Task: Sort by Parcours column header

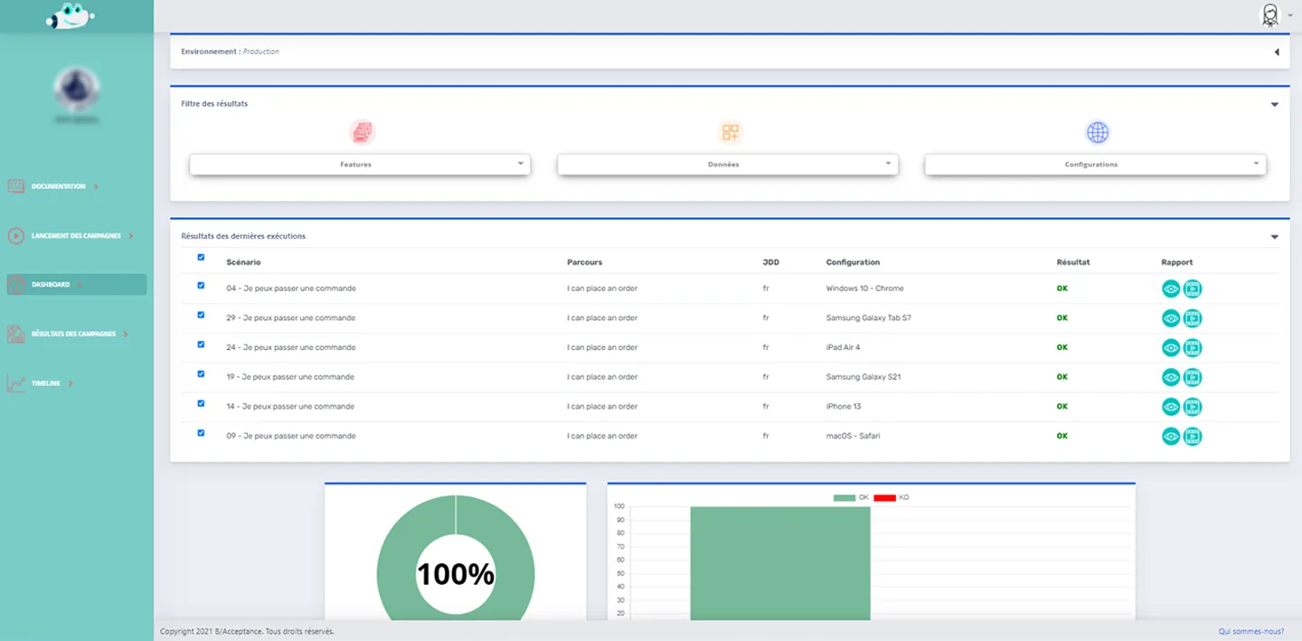Action: coord(584,262)
